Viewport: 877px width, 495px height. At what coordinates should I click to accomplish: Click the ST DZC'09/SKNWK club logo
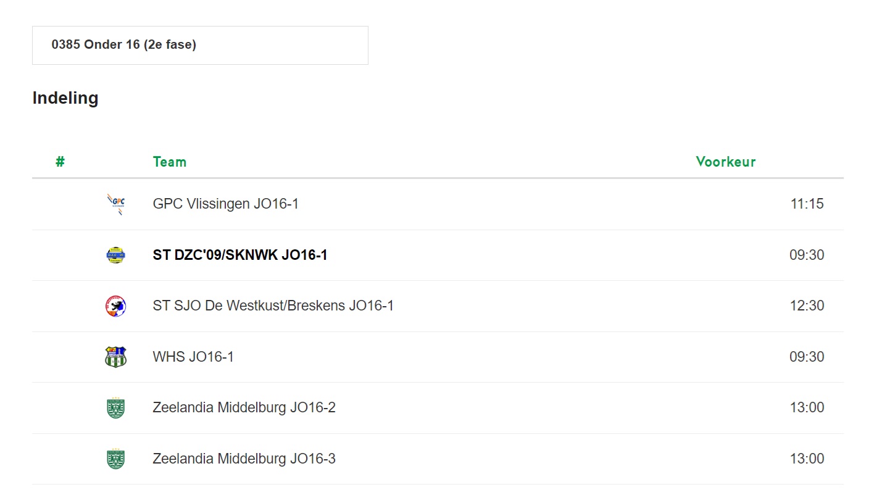pos(115,255)
